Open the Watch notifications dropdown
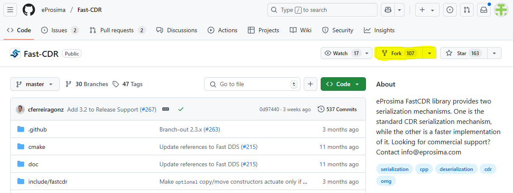Screen dimensions: 513x193 coord(347,53)
